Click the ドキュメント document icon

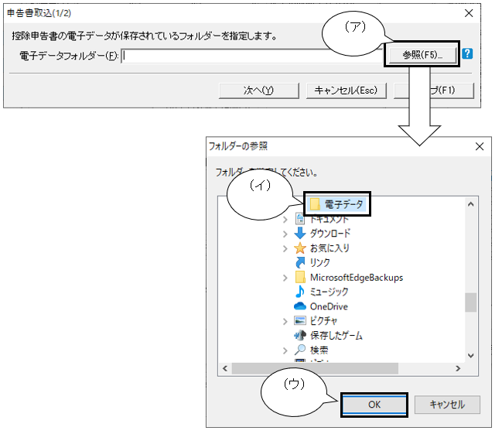tap(300, 218)
